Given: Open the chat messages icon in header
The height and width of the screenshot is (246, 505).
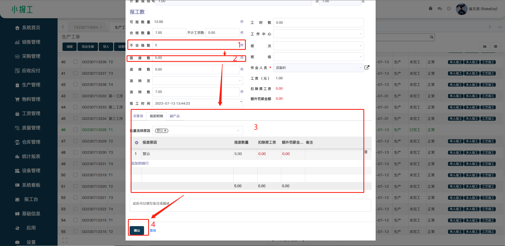Looking at the screenshot, I should tap(440, 9).
